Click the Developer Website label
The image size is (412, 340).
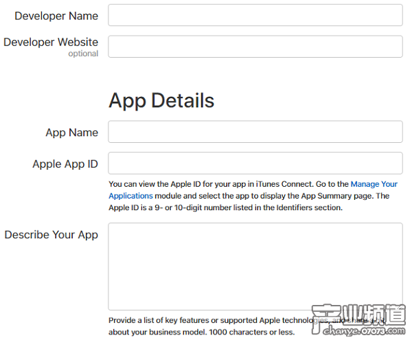pyautogui.click(x=51, y=42)
